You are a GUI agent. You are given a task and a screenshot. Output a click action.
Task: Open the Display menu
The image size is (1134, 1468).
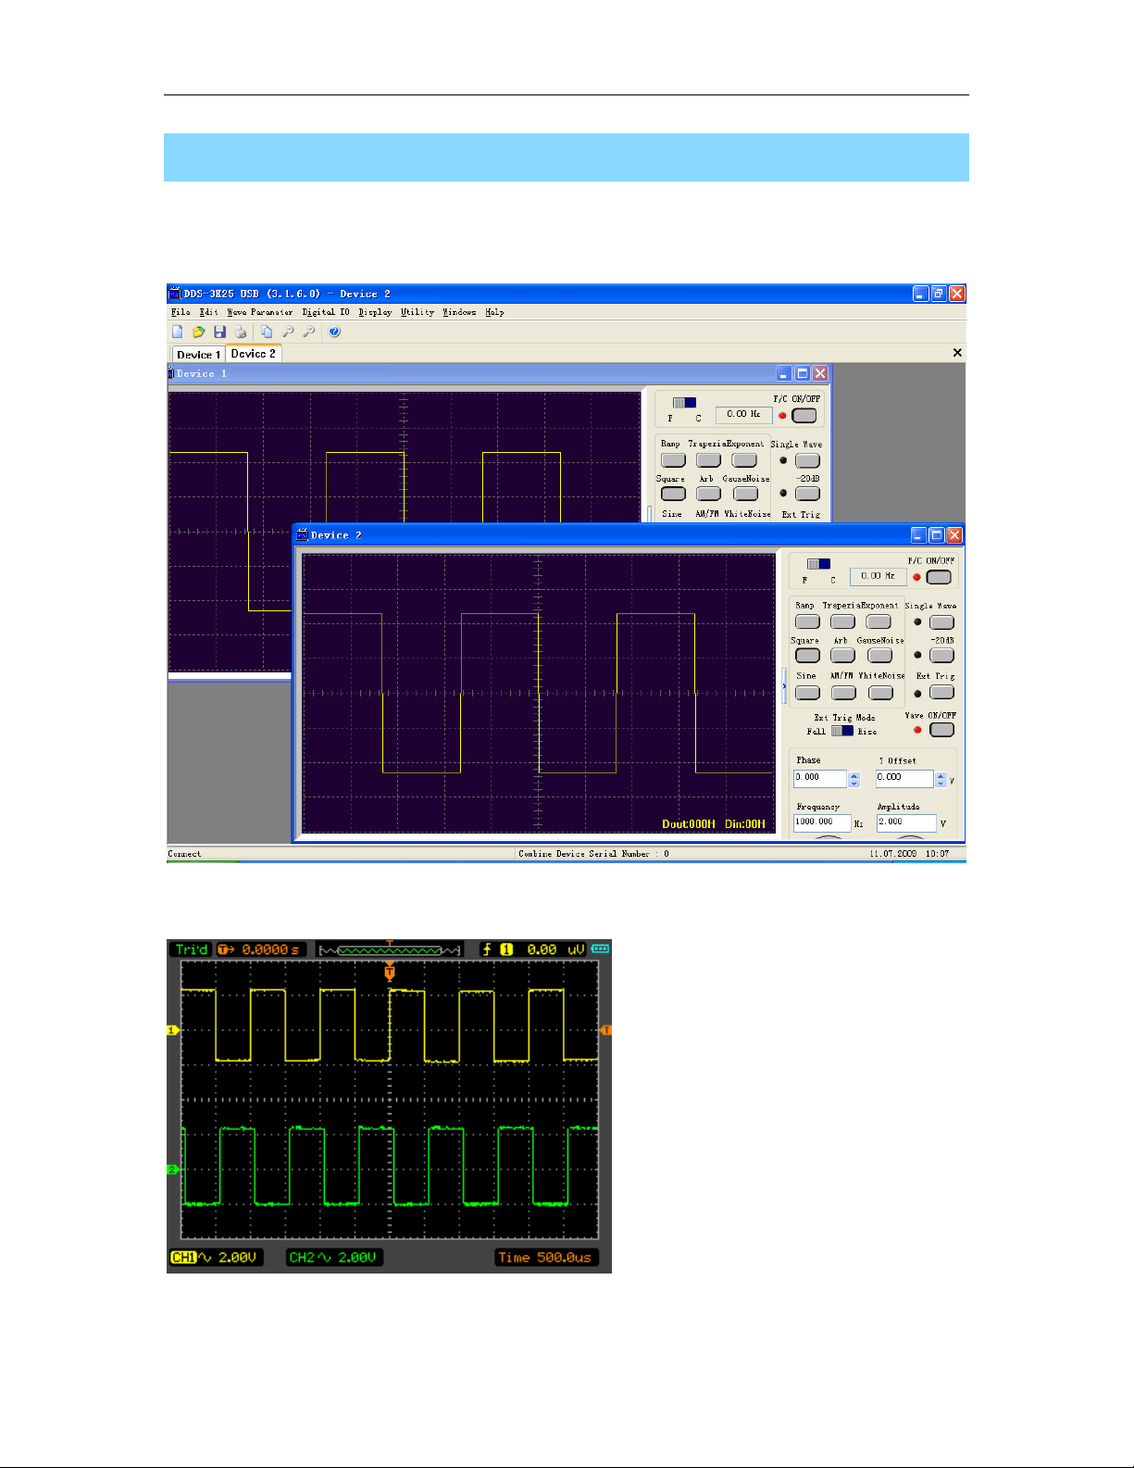[x=375, y=312]
